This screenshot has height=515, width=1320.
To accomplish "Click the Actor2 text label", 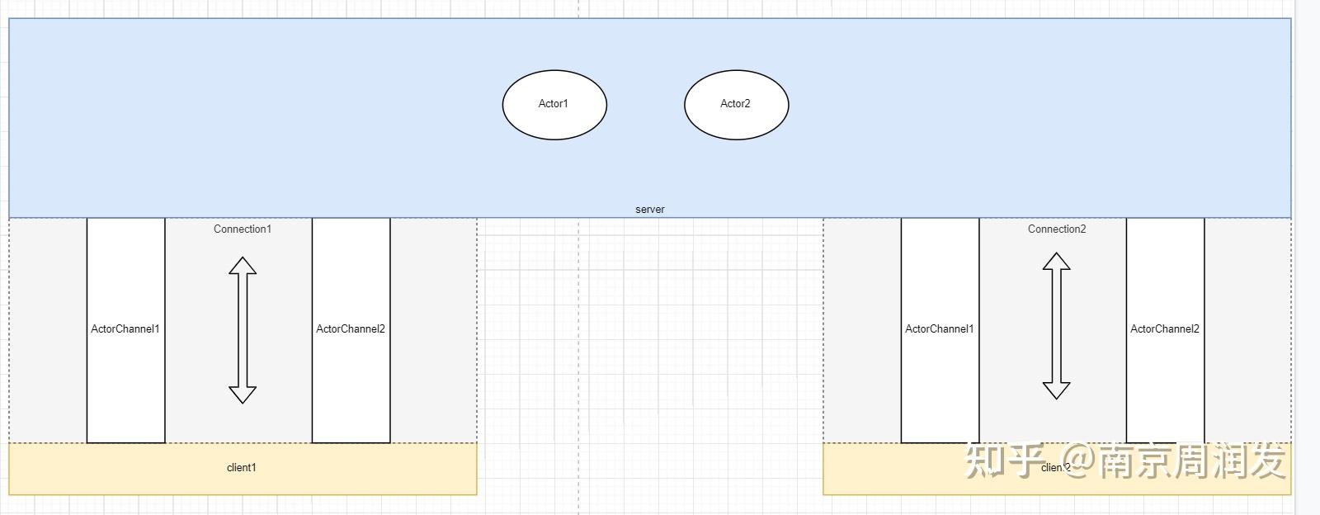I will pos(735,104).
